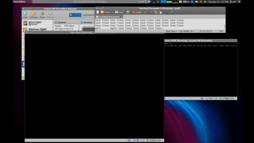Screen dimensions: 254x143
Task: Click the General section header in VirtualBox
Action: [x=60, y=22]
